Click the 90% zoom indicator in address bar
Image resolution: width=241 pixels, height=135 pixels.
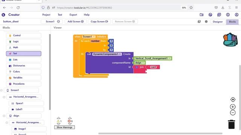(x=184, y=7)
